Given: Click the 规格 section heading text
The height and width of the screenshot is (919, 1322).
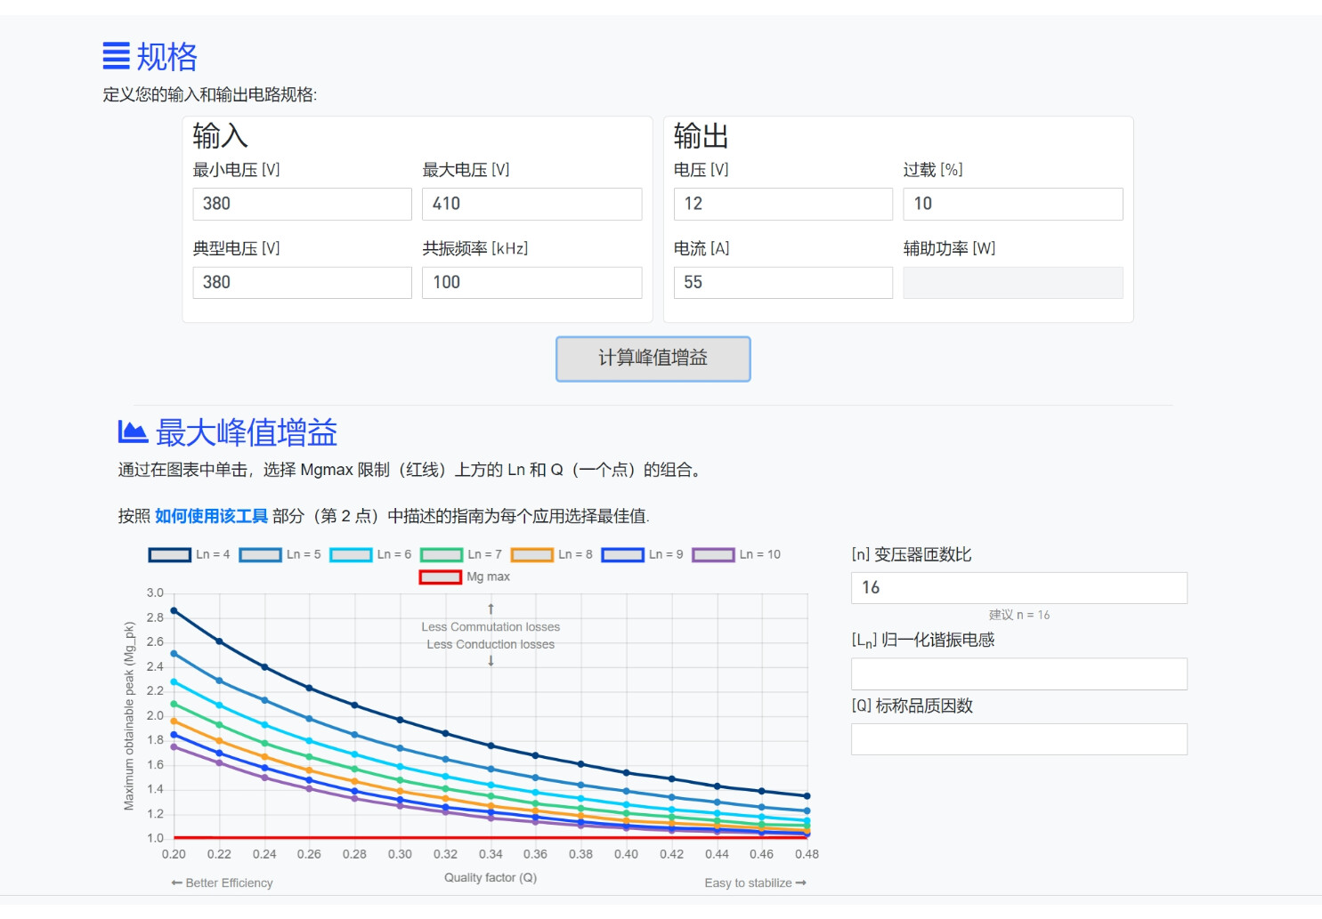Looking at the screenshot, I should pyautogui.click(x=167, y=57).
